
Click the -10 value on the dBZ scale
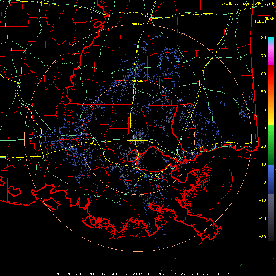tap(262, 201)
